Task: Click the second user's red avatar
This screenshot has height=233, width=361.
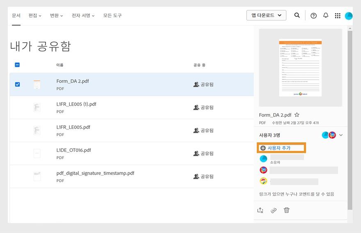Action: (263, 170)
